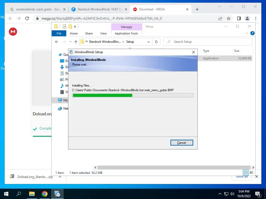Select the Application Tools tab
Image resolution: width=266 pixels, height=199 pixels.
127,33
